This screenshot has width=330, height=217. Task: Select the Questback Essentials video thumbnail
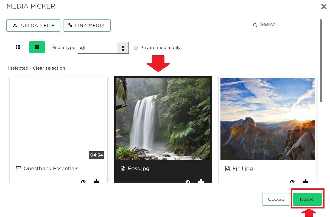pyautogui.click(x=58, y=119)
